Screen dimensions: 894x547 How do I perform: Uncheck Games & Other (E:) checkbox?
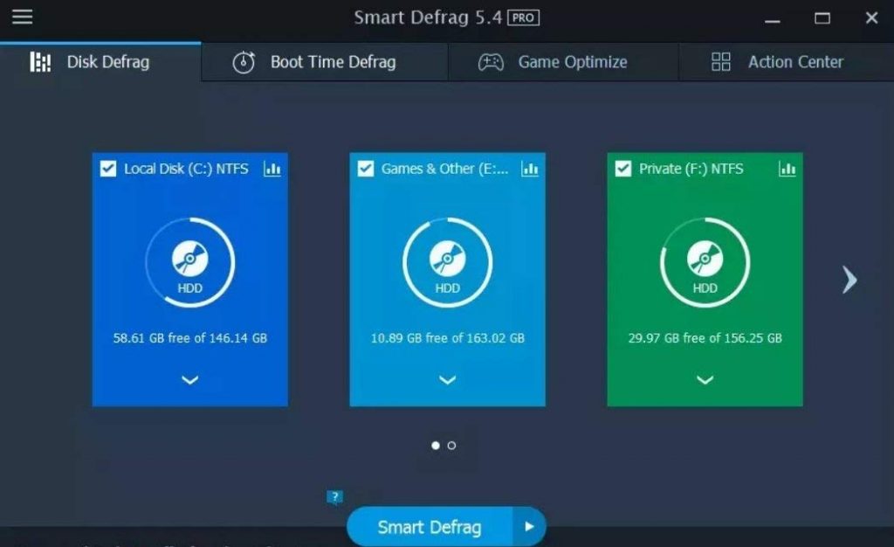(x=366, y=169)
